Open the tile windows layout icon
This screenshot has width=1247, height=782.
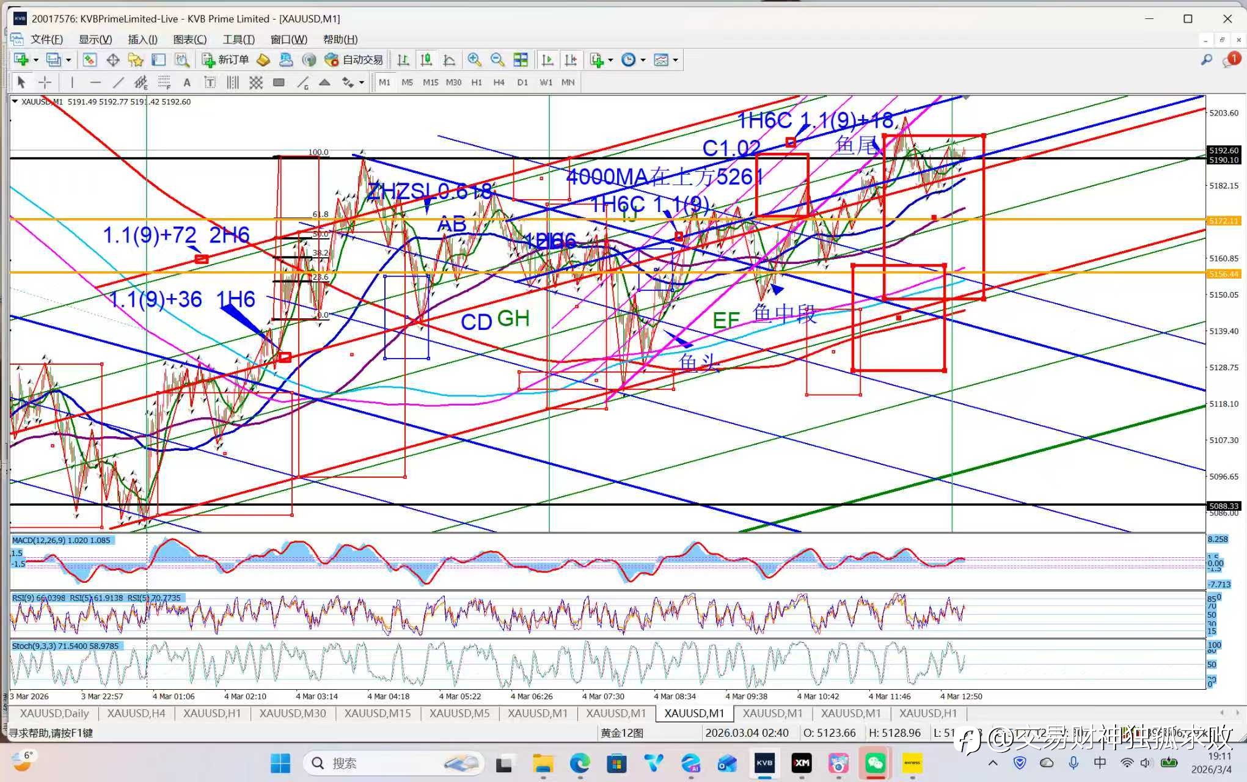pos(521,59)
